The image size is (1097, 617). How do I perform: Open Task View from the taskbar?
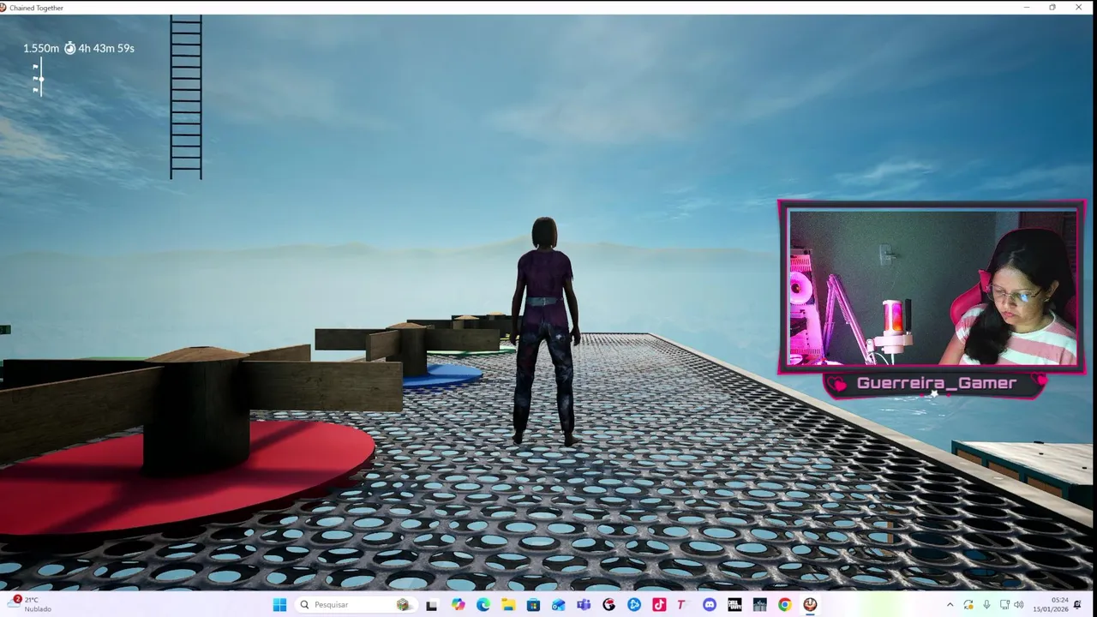(432, 605)
